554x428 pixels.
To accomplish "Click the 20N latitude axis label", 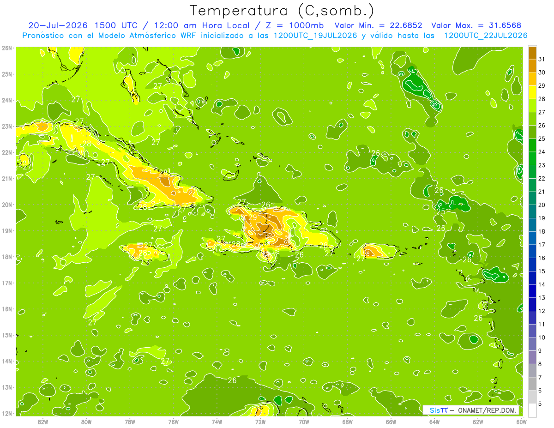I will [x=7, y=205].
